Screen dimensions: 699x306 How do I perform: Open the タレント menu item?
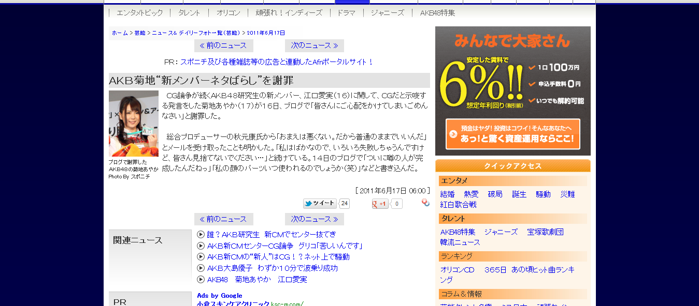coord(189,13)
